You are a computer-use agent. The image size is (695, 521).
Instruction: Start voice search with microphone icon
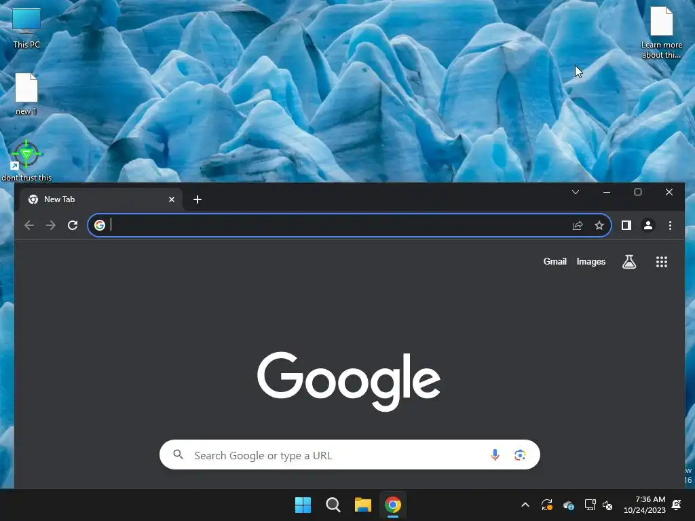click(x=495, y=455)
